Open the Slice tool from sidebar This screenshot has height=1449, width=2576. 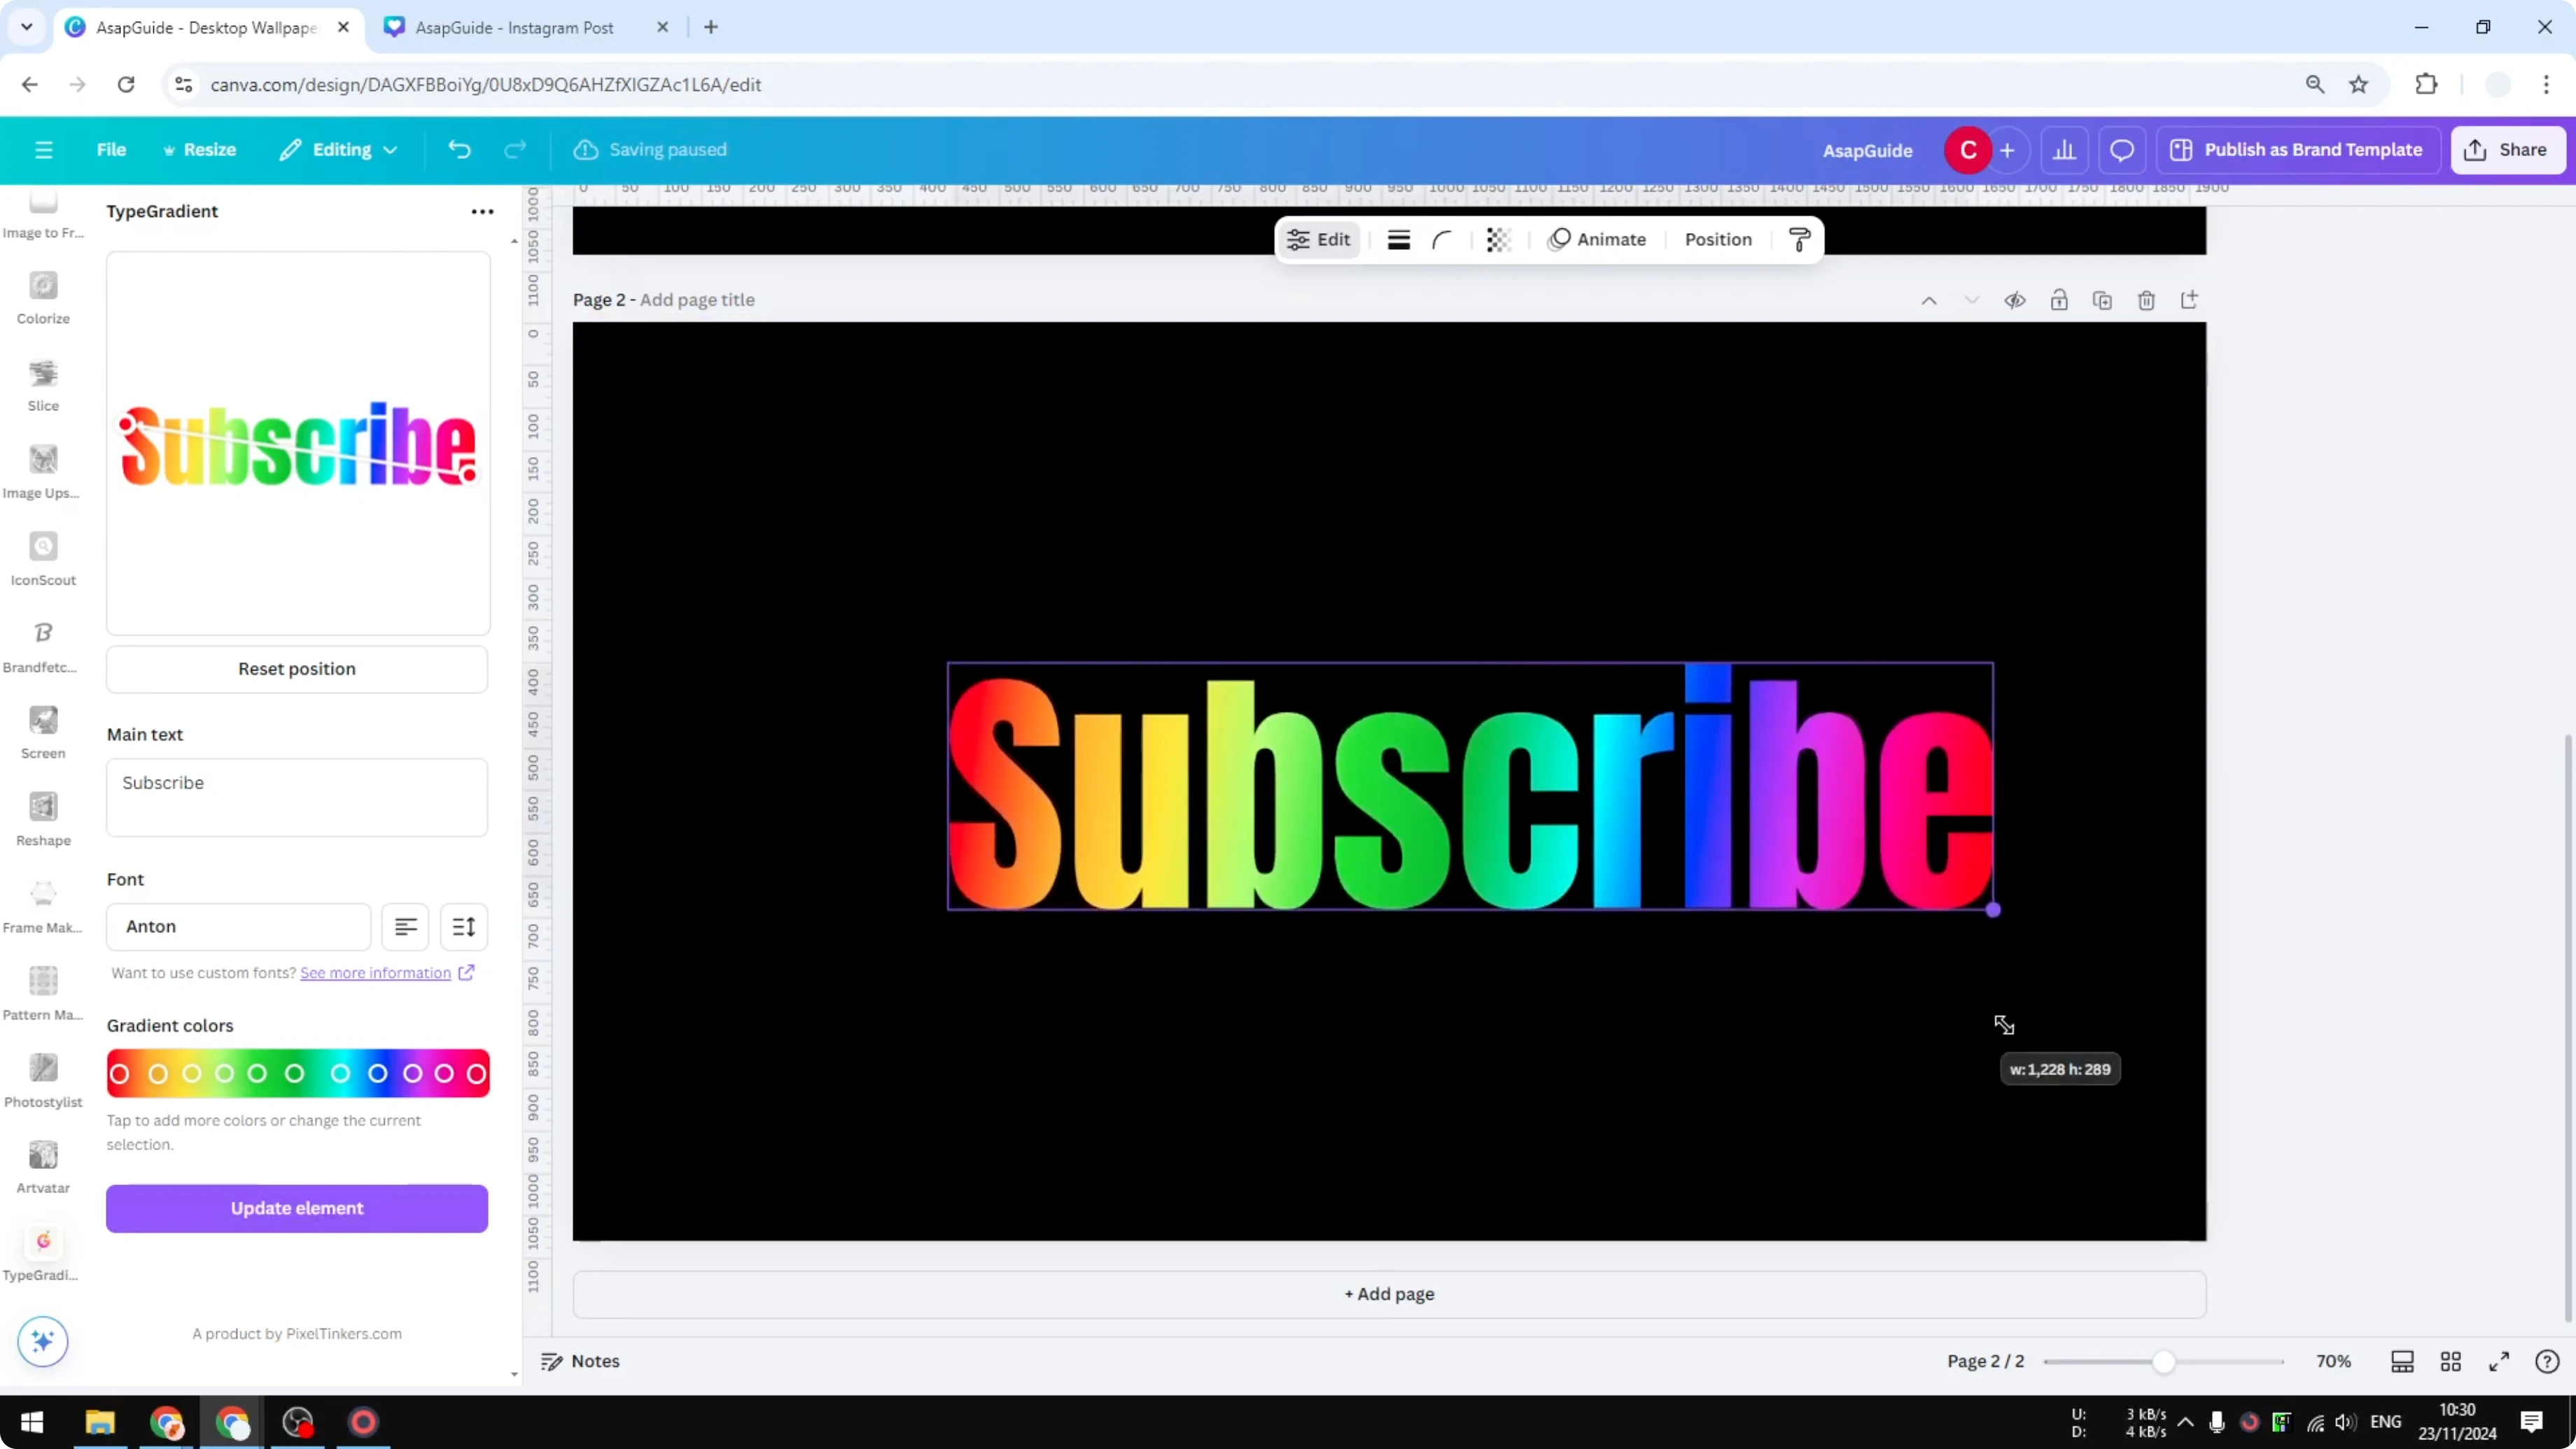[43, 383]
